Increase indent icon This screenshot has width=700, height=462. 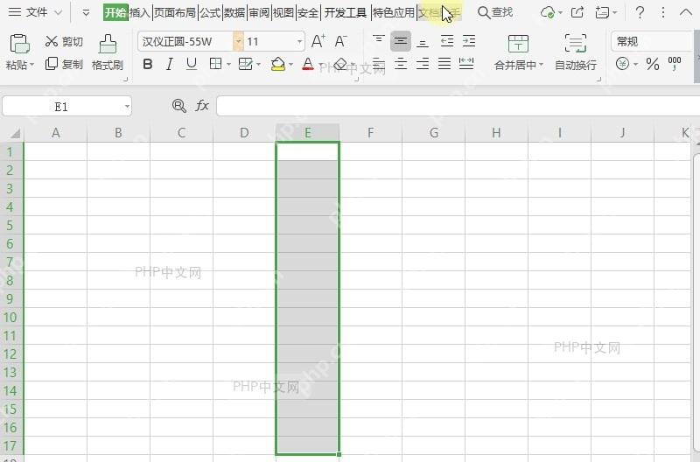pos(469,41)
